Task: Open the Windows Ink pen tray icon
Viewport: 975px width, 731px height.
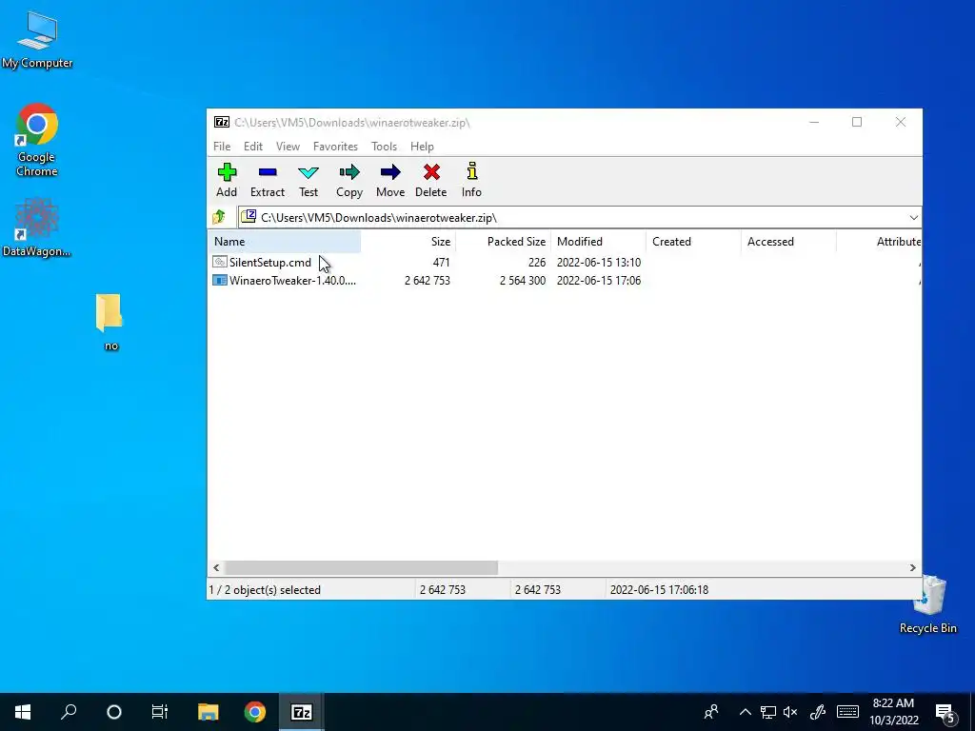Action: pos(818,712)
